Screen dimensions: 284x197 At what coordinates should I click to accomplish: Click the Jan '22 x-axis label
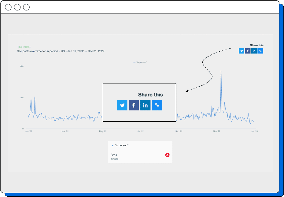pos(29,131)
